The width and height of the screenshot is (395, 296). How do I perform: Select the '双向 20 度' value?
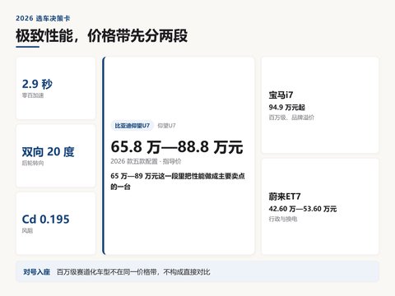click(49, 151)
